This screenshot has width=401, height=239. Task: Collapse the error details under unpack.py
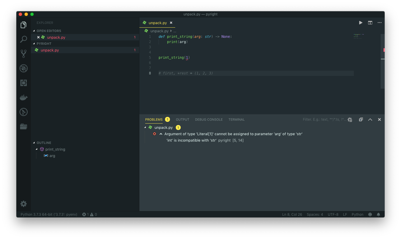pyautogui.click(x=161, y=134)
